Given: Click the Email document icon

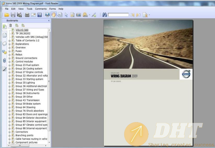Looking at the screenshot, I should pos(33,15).
